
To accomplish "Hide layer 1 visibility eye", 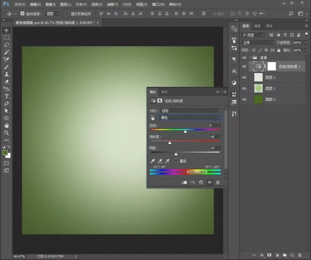I will click(x=244, y=89).
